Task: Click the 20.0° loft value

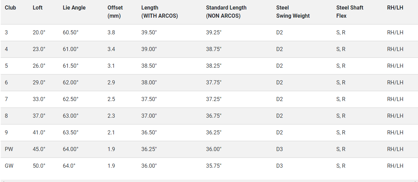Action: (39, 33)
